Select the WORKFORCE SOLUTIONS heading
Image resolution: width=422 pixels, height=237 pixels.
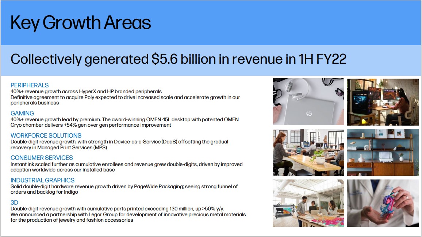(46, 135)
